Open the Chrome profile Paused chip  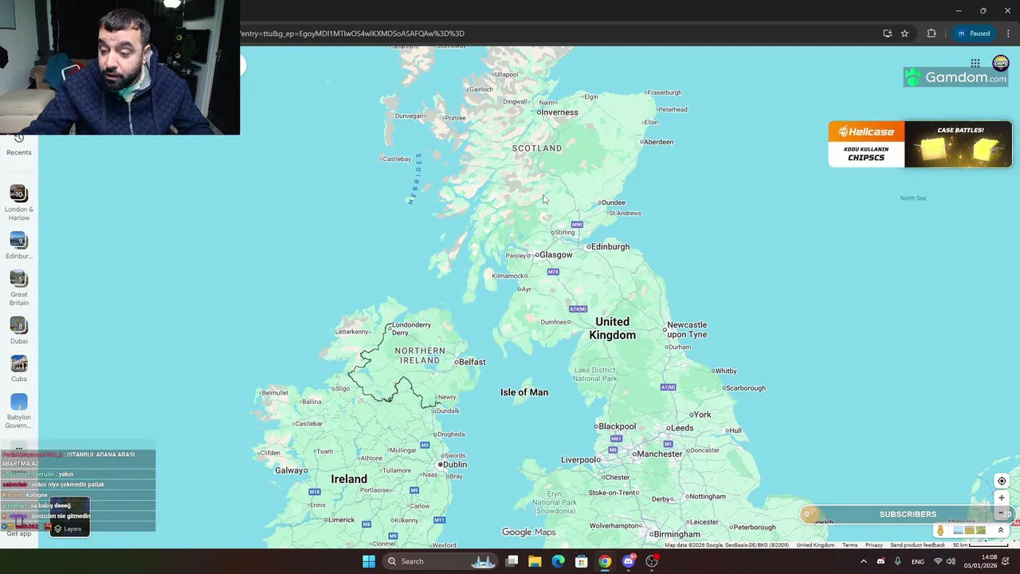974,33
